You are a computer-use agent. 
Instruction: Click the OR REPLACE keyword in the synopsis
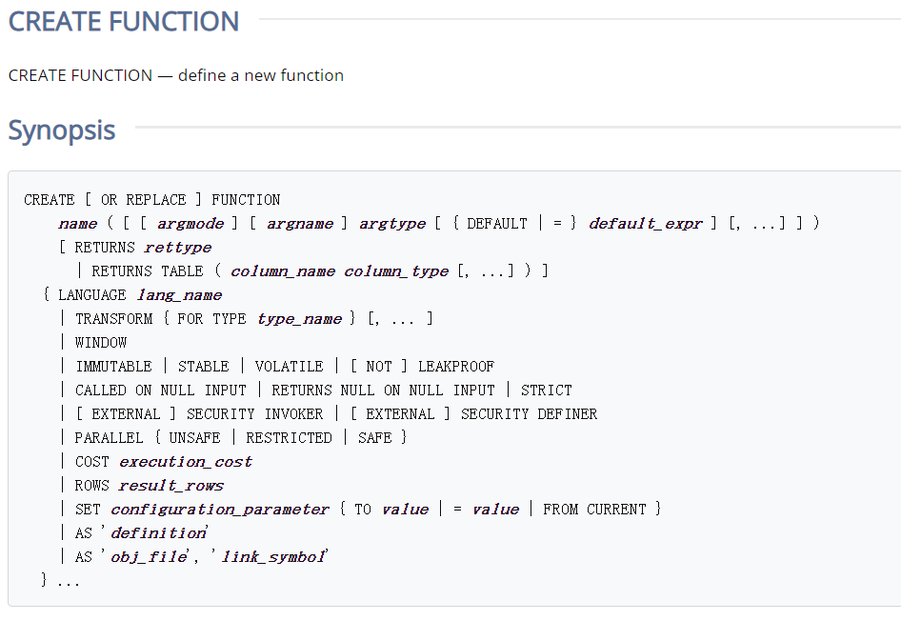click(x=143, y=200)
